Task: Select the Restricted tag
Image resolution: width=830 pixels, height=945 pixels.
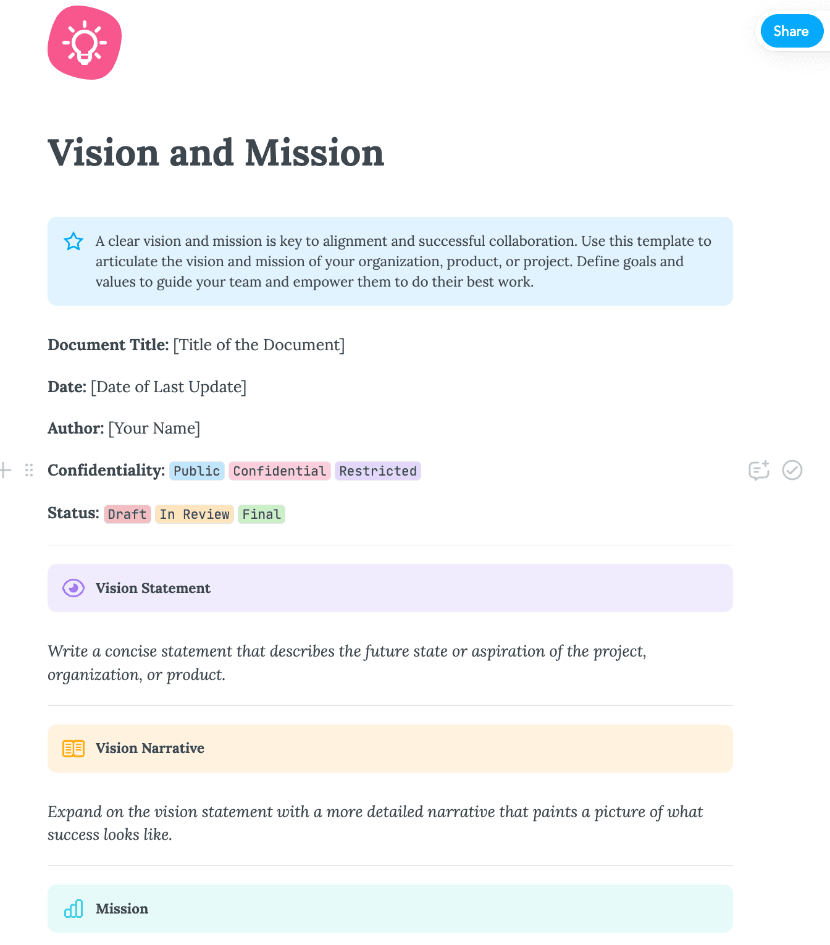Action: (377, 471)
